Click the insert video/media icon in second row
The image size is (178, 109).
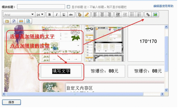pyautogui.click(x=7, y=21)
